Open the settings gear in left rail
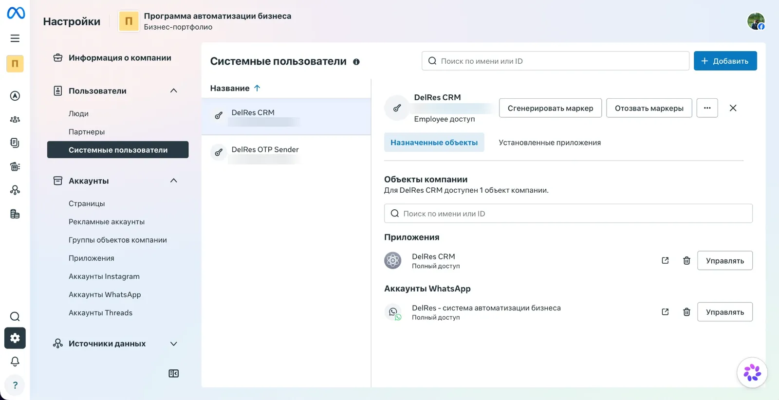 (x=15, y=338)
